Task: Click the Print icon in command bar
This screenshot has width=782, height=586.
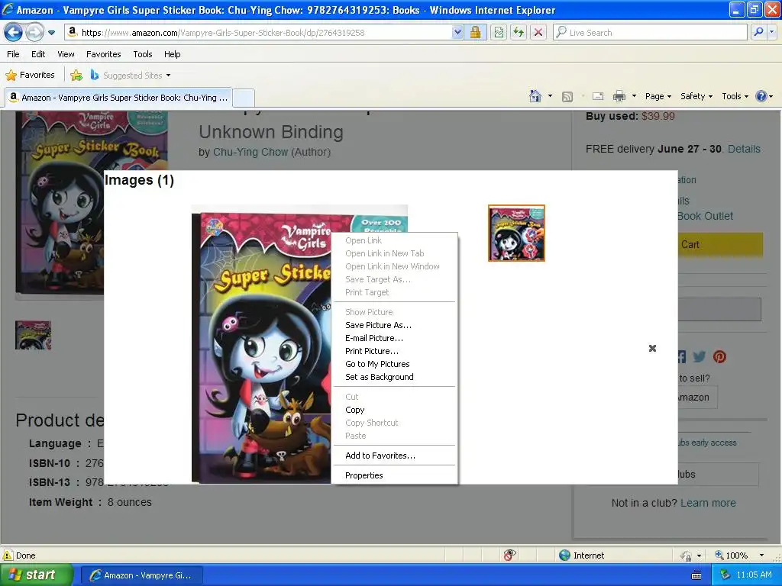Action: [x=619, y=96]
